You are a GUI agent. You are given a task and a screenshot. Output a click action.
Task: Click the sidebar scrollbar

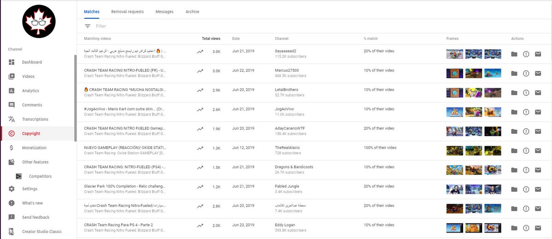[75, 97]
